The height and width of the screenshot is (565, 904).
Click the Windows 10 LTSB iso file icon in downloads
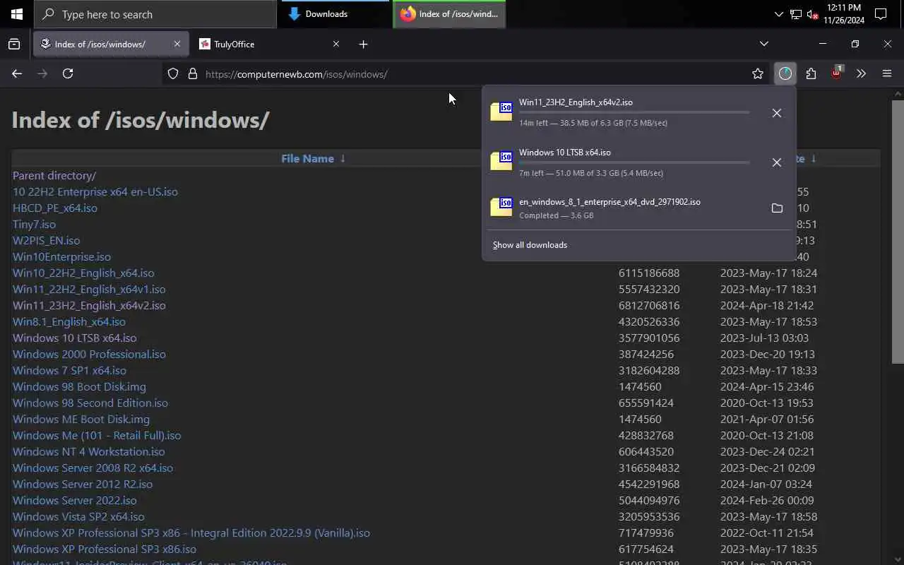coord(501,161)
